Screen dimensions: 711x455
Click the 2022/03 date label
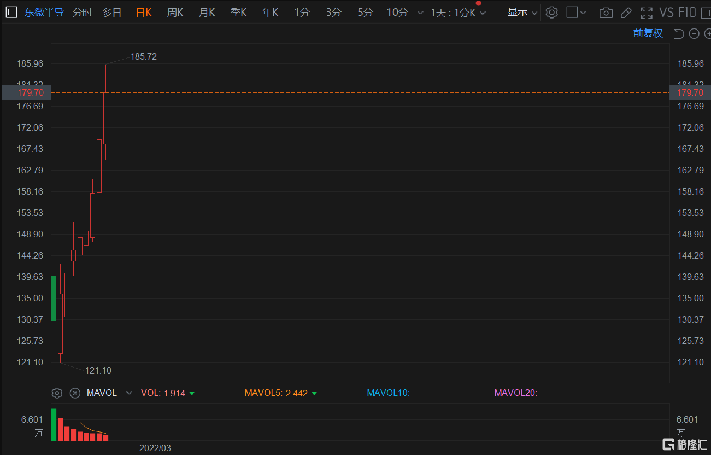tap(155, 448)
